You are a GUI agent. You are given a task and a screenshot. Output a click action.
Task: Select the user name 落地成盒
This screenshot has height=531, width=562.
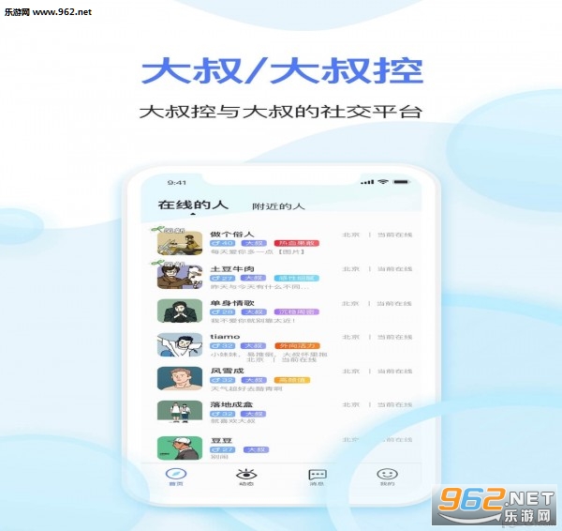[232, 405]
